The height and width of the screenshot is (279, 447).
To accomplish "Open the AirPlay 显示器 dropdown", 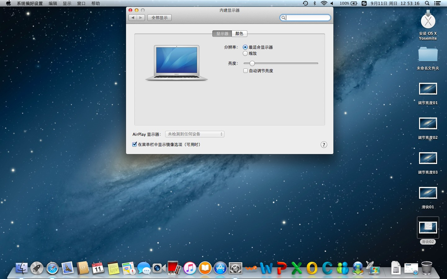I will click(x=195, y=134).
